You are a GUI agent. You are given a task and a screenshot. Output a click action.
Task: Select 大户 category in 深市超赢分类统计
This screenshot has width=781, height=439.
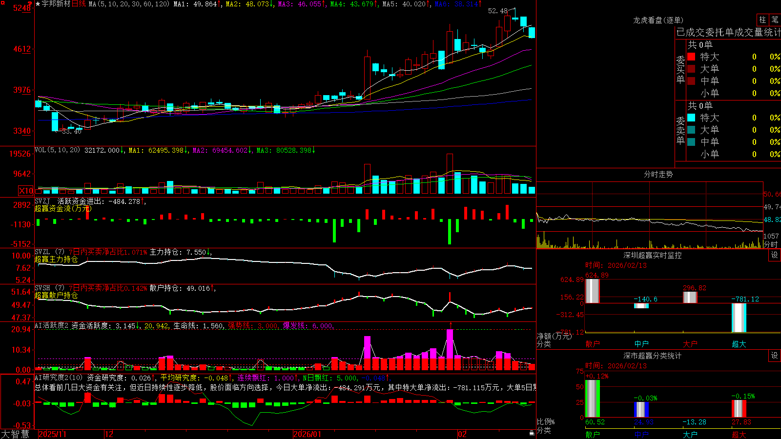(690, 435)
